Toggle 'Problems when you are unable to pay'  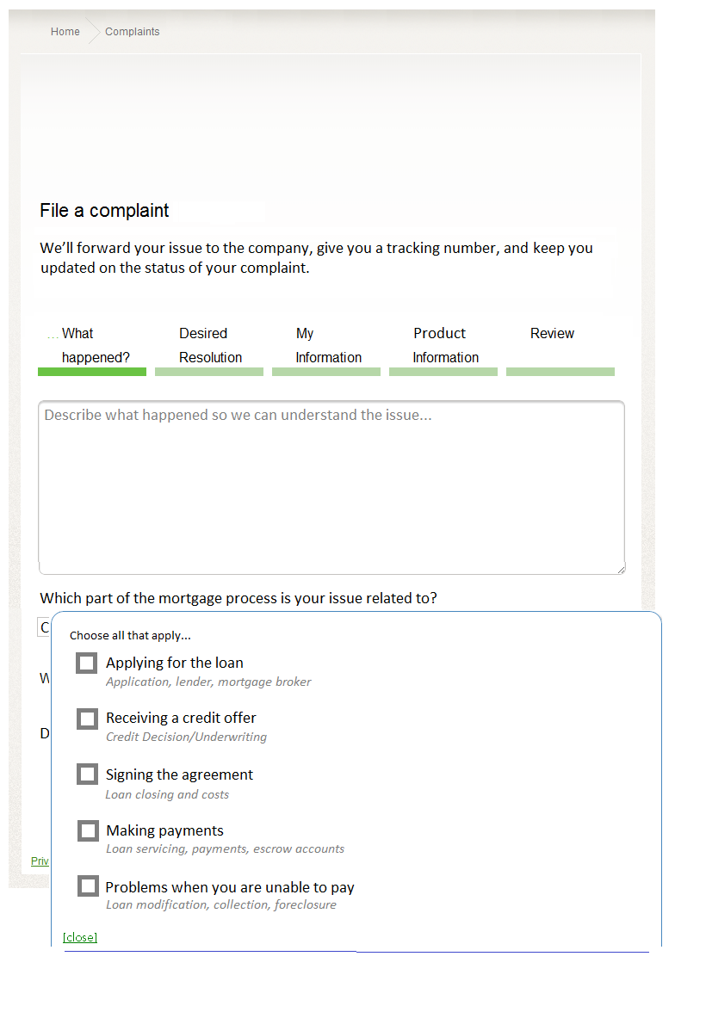(x=87, y=886)
